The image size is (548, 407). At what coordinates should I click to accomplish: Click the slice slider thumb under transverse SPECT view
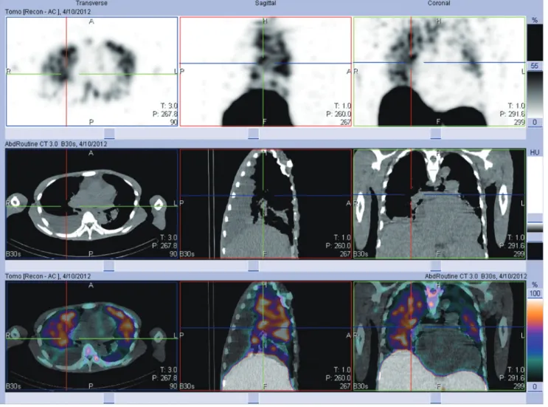coord(109,134)
